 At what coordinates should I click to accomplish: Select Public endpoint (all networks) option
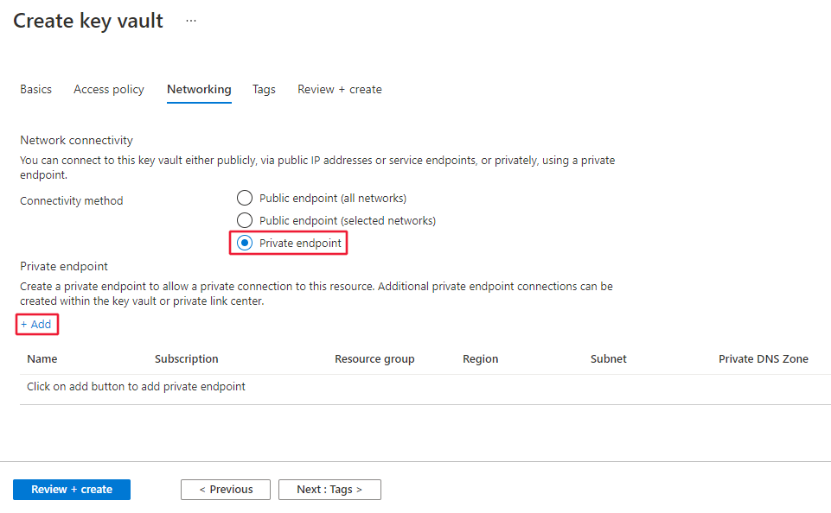(245, 198)
